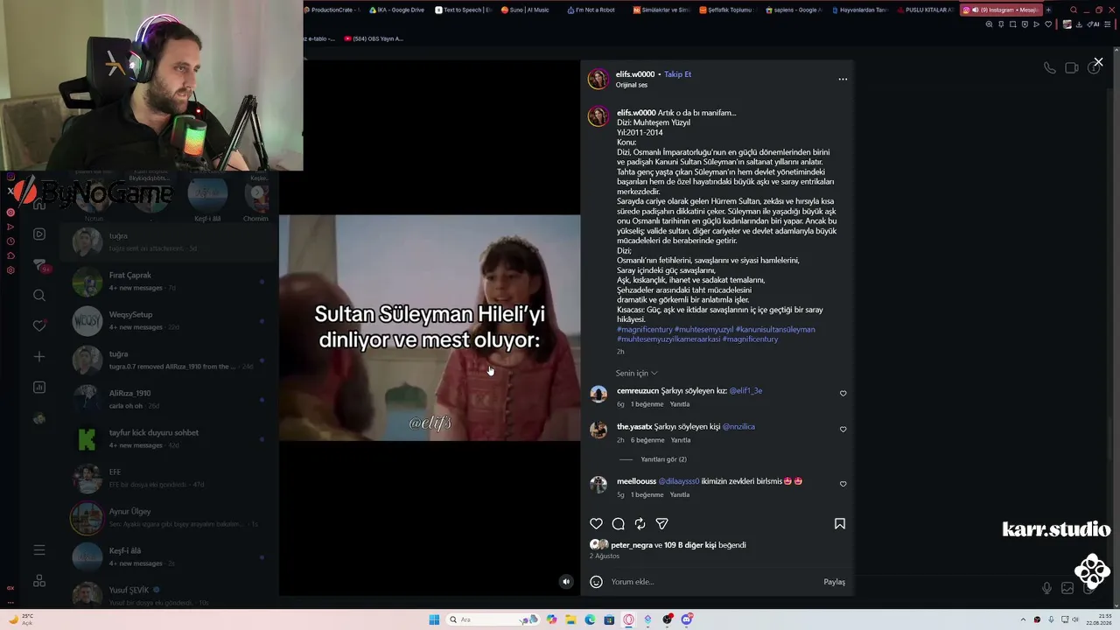Open the @elif1_3e mention link
The height and width of the screenshot is (630, 1120).
pos(745,390)
